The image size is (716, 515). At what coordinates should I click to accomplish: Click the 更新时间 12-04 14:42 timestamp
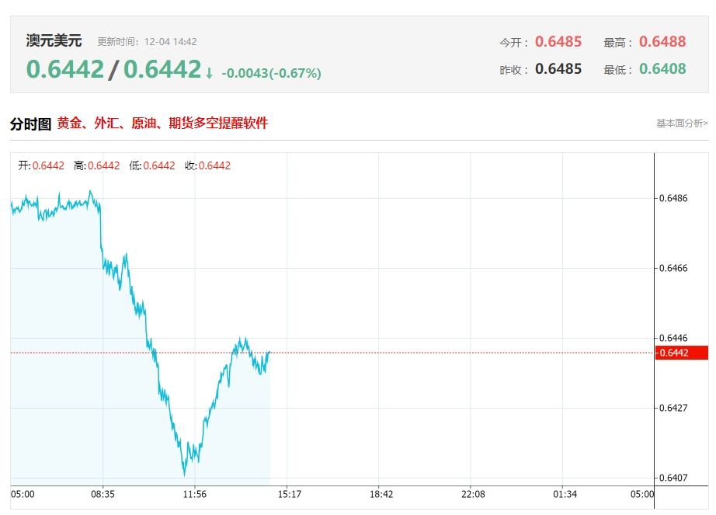[x=147, y=42]
